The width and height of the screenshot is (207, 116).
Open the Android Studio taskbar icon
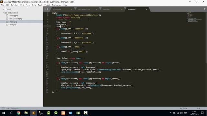pyautogui.click(x=56, y=113)
